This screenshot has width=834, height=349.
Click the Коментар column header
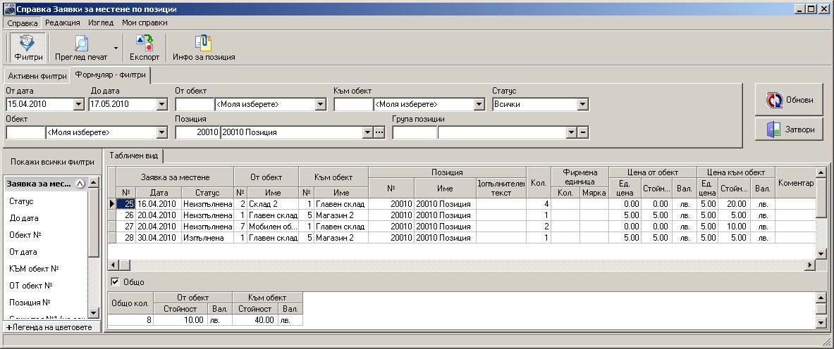pos(795,183)
